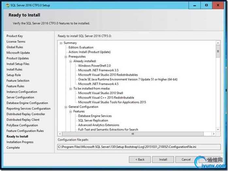Select the Database Engine Configuration step
228x171 pixels.
(27, 103)
